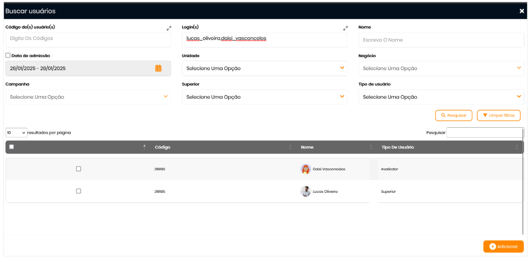Screen dimensions: 529x259
Task: Enable the Data de admissão checkbox
Action: [8, 56]
